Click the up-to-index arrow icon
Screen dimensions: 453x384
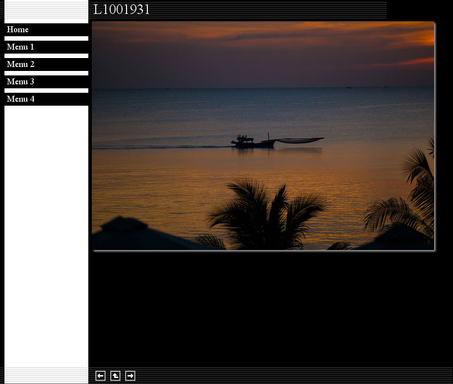pos(115,376)
